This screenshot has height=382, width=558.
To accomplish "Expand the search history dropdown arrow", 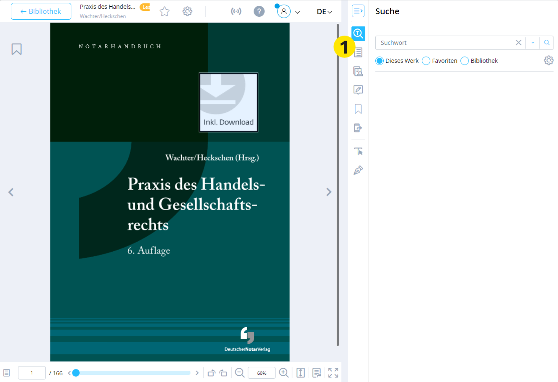I will (x=533, y=43).
